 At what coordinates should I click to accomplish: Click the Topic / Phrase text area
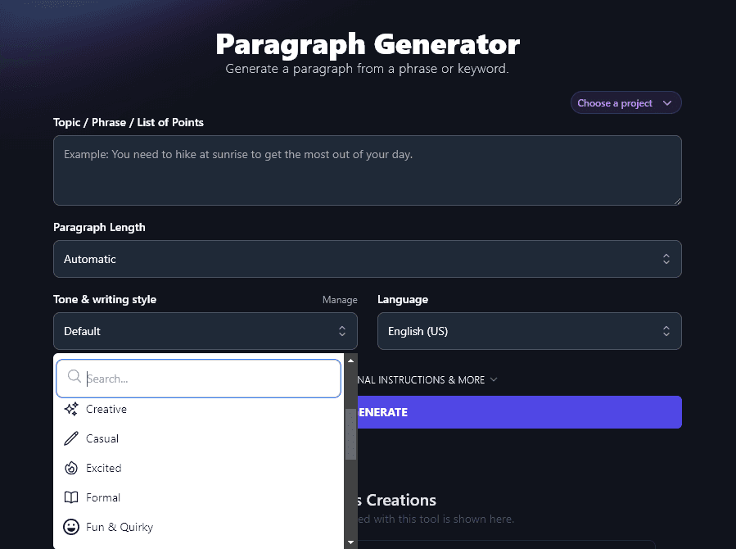tap(367, 170)
